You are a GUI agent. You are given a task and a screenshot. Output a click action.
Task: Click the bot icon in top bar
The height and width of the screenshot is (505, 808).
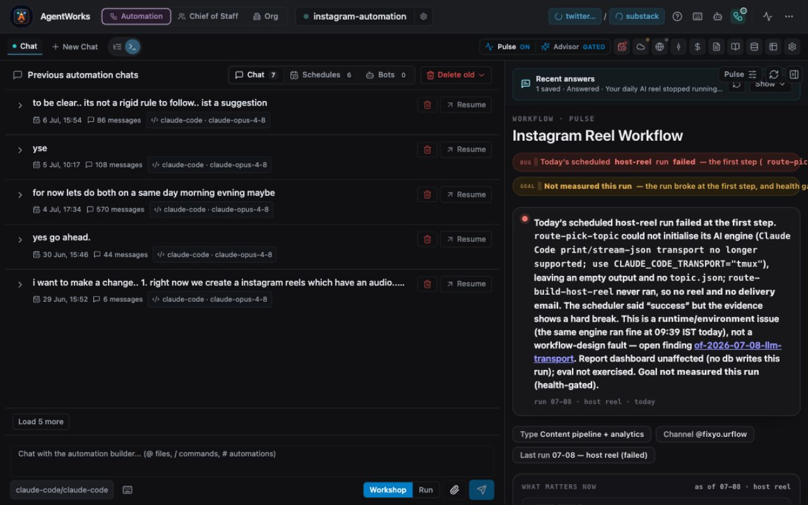[x=717, y=16]
